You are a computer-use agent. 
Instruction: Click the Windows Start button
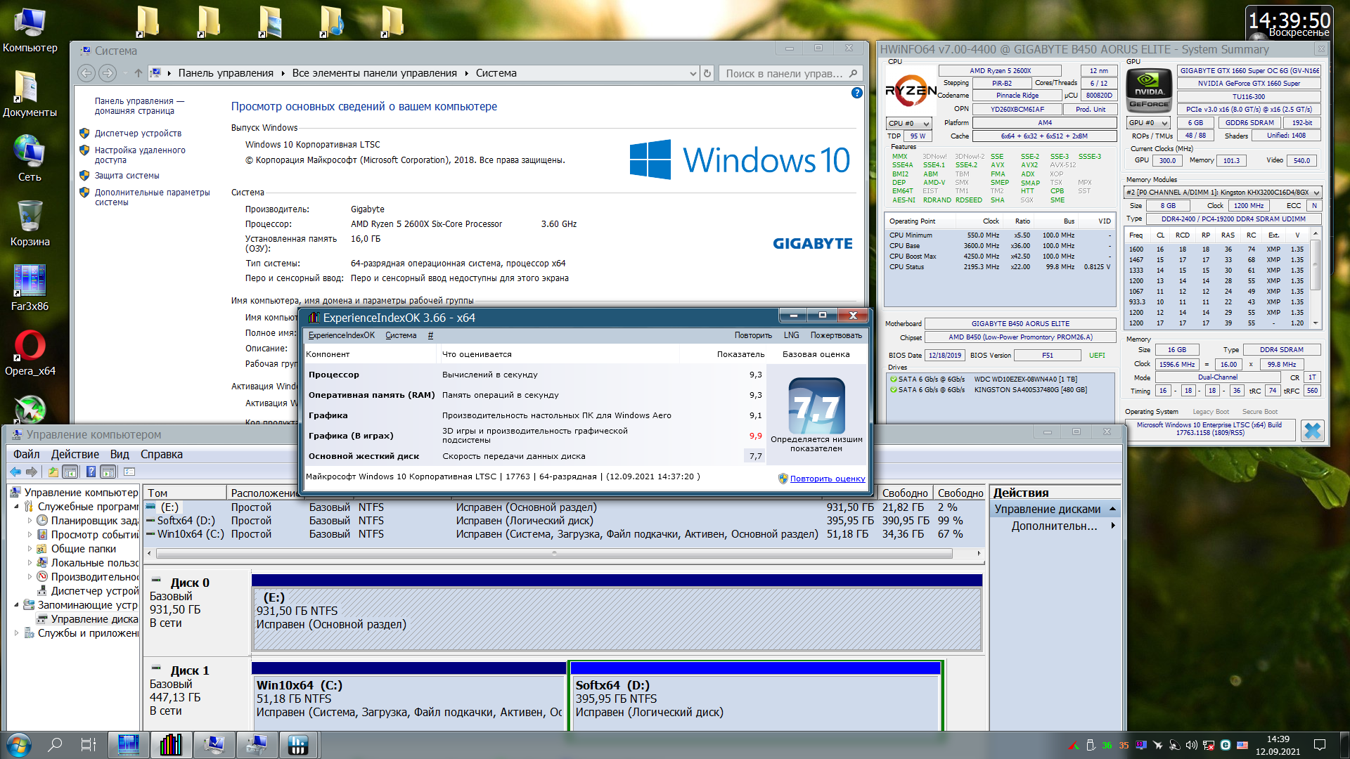[18, 745]
